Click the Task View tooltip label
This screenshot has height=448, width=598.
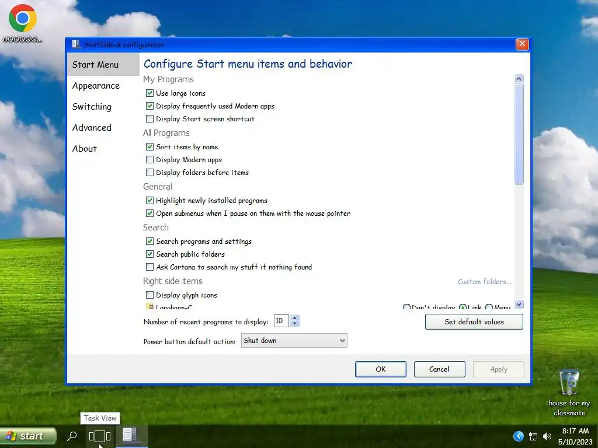click(100, 418)
